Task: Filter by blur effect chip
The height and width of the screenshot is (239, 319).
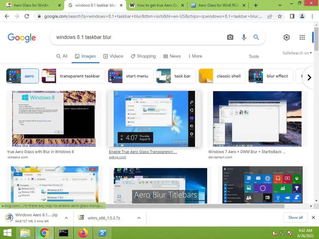Action: click(x=271, y=76)
